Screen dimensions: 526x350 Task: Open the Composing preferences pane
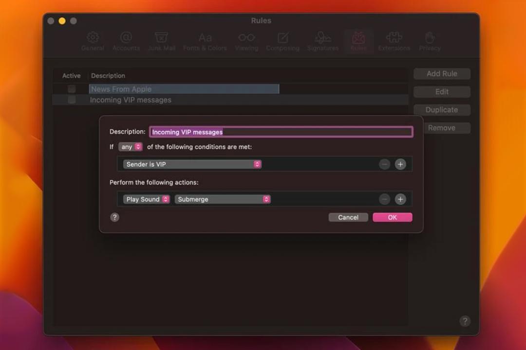pos(283,41)
